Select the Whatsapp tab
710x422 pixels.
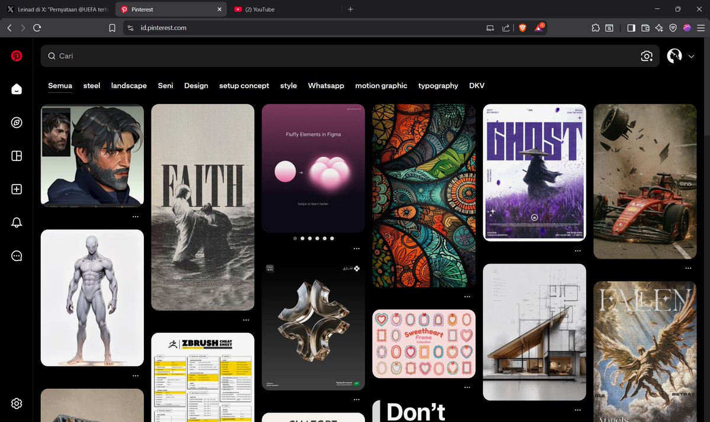[x=326, y=86]
